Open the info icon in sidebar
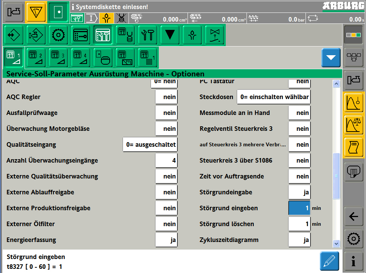 354,261
